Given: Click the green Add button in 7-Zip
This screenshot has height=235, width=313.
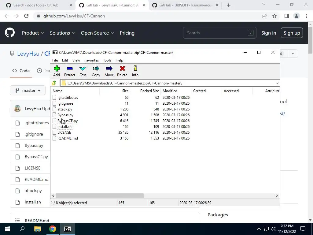Looking at the screenshot, I should (57, 71).
